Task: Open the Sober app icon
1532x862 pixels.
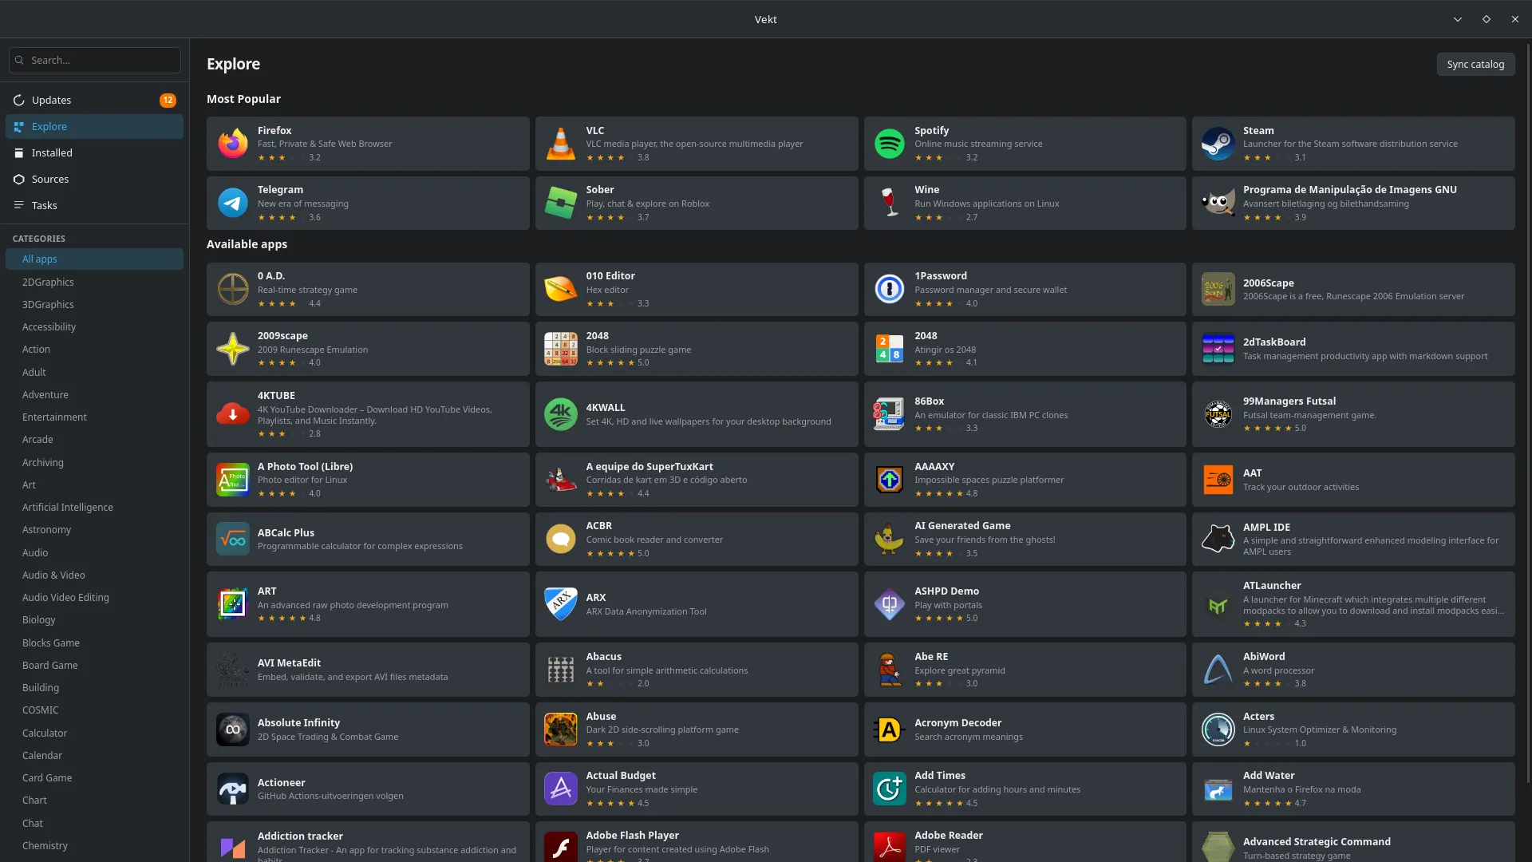Action: (x=561, y=203)
